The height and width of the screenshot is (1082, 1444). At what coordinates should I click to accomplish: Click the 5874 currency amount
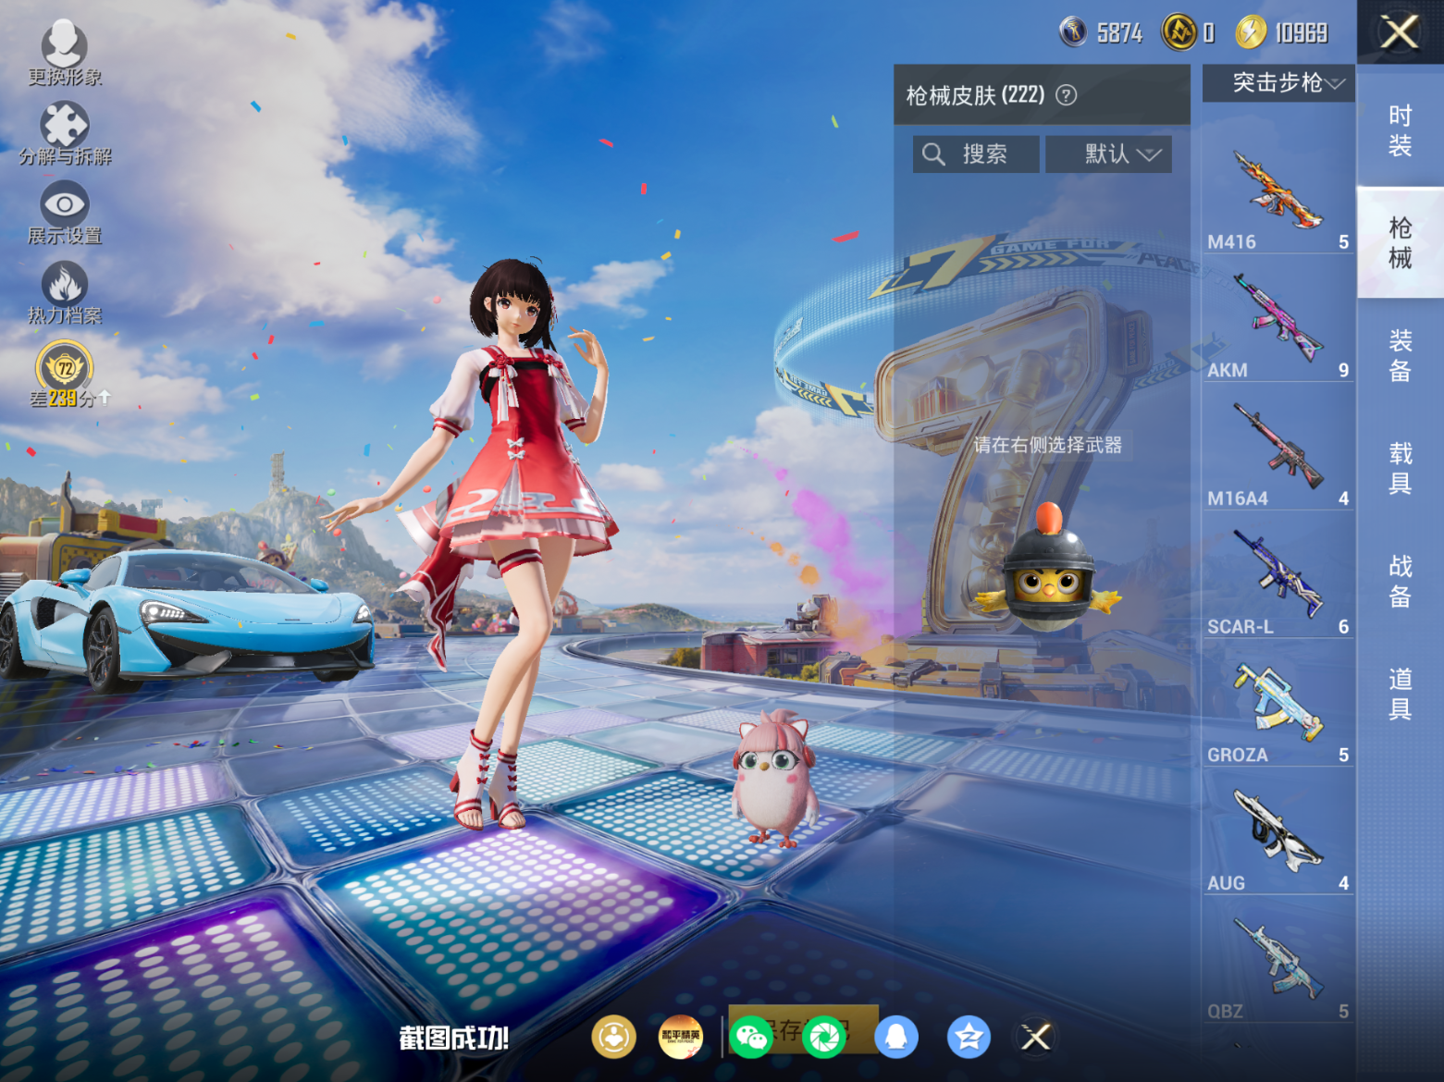tap(1119, 33)
